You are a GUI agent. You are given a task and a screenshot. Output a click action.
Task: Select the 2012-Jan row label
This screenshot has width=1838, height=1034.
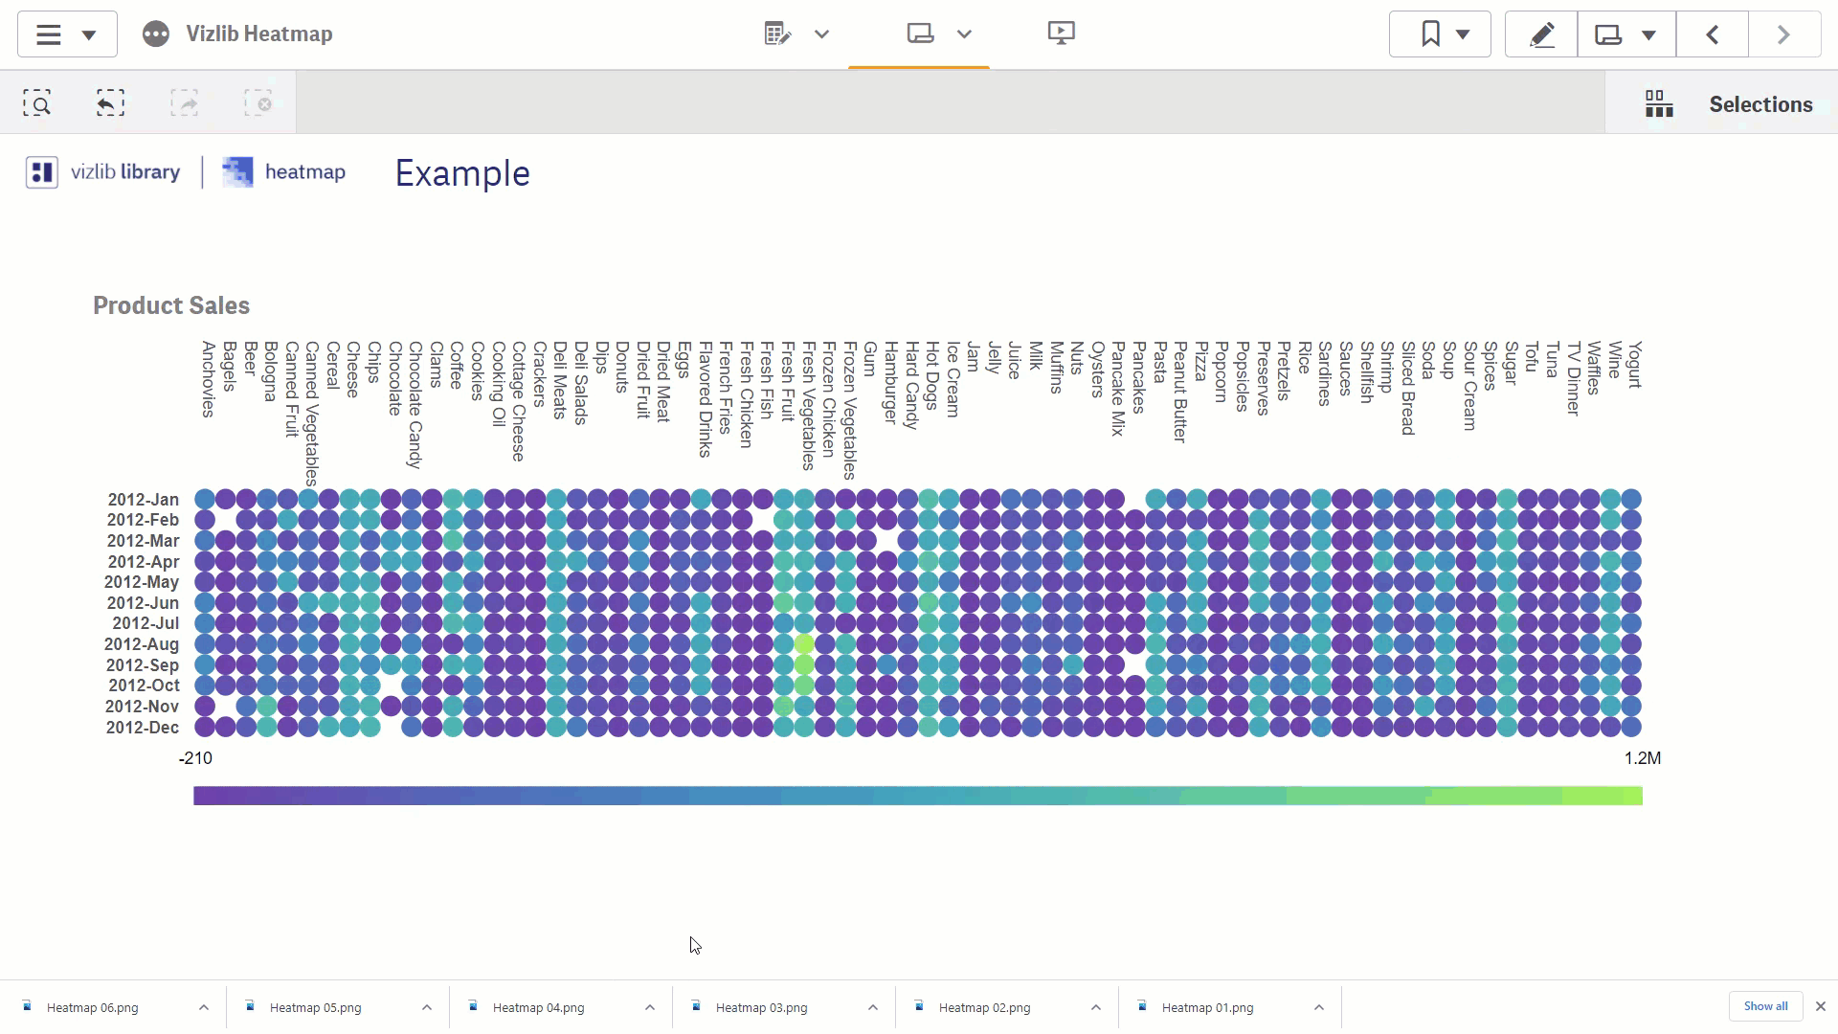pos(144,500)
